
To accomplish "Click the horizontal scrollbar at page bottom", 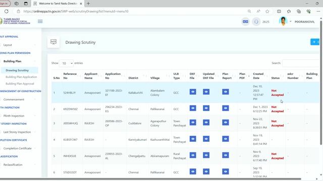I will pyautogui.click(x=150, y=179).
